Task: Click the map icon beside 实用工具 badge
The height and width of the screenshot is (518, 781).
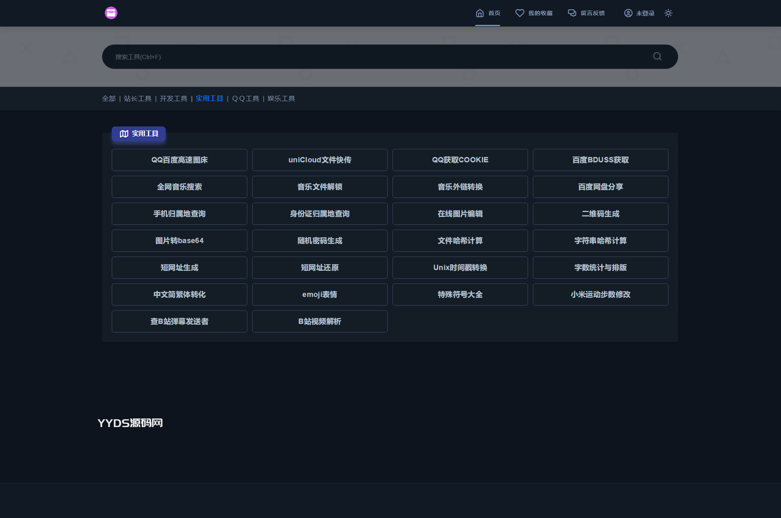Action: (x=124, y=134)
